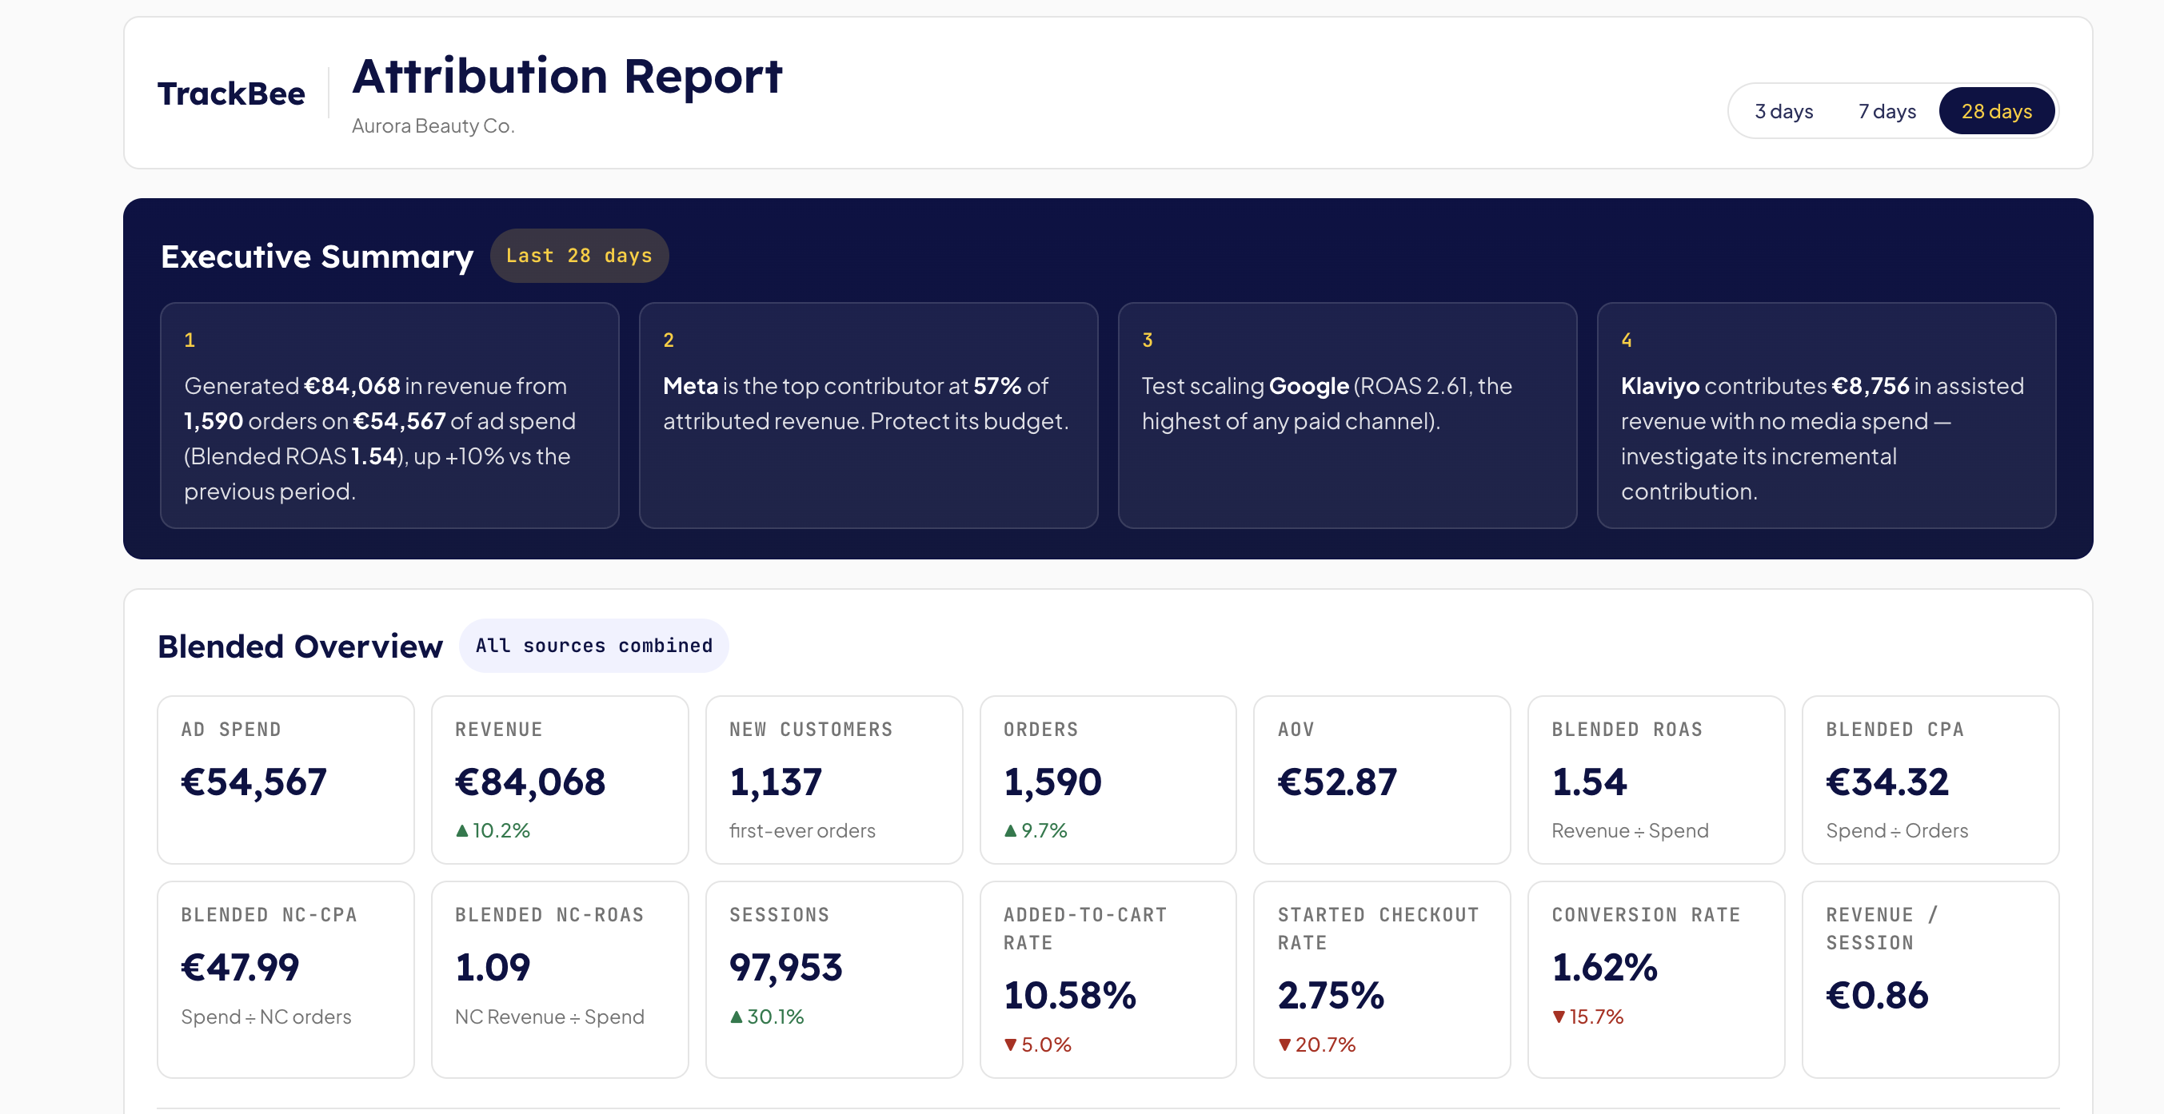
Task: Click the Spend ÷ Orders caption
Action: 1896,830
